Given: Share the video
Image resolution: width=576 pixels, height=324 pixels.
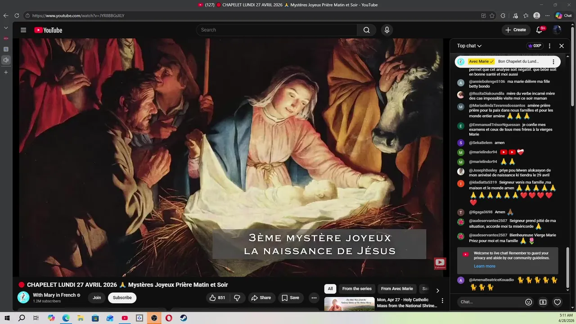Looking at the screenshot, I should 261,298.
